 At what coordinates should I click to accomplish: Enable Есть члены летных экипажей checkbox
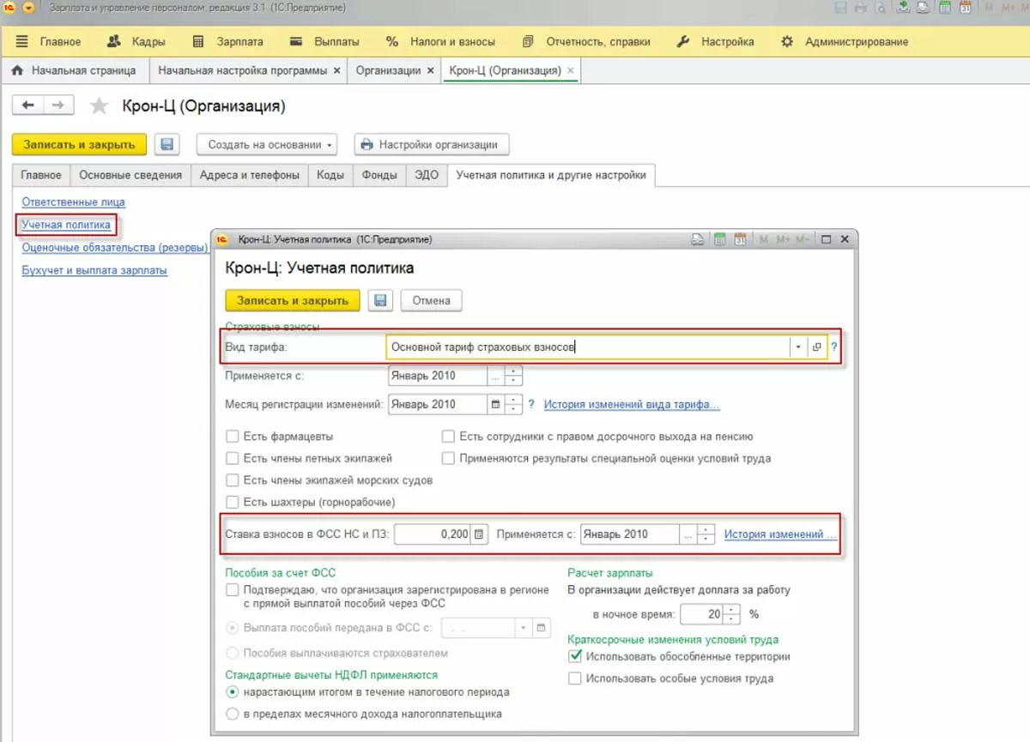click(232, 458)
